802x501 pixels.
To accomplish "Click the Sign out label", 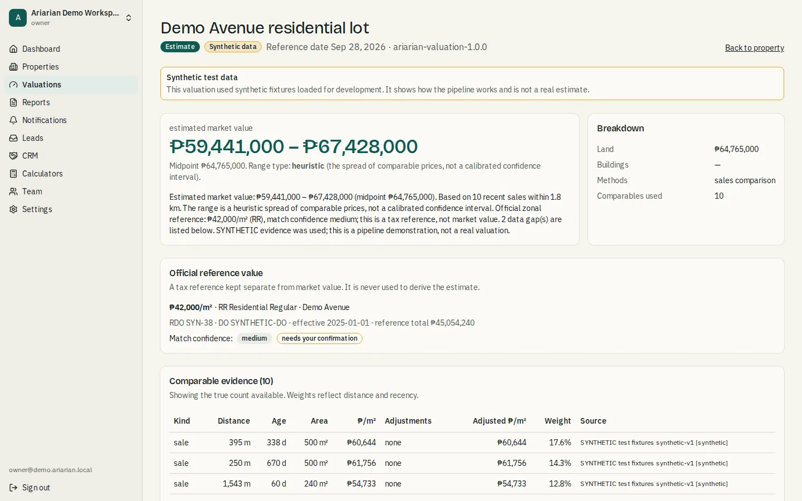I will [x=36, y=488].
